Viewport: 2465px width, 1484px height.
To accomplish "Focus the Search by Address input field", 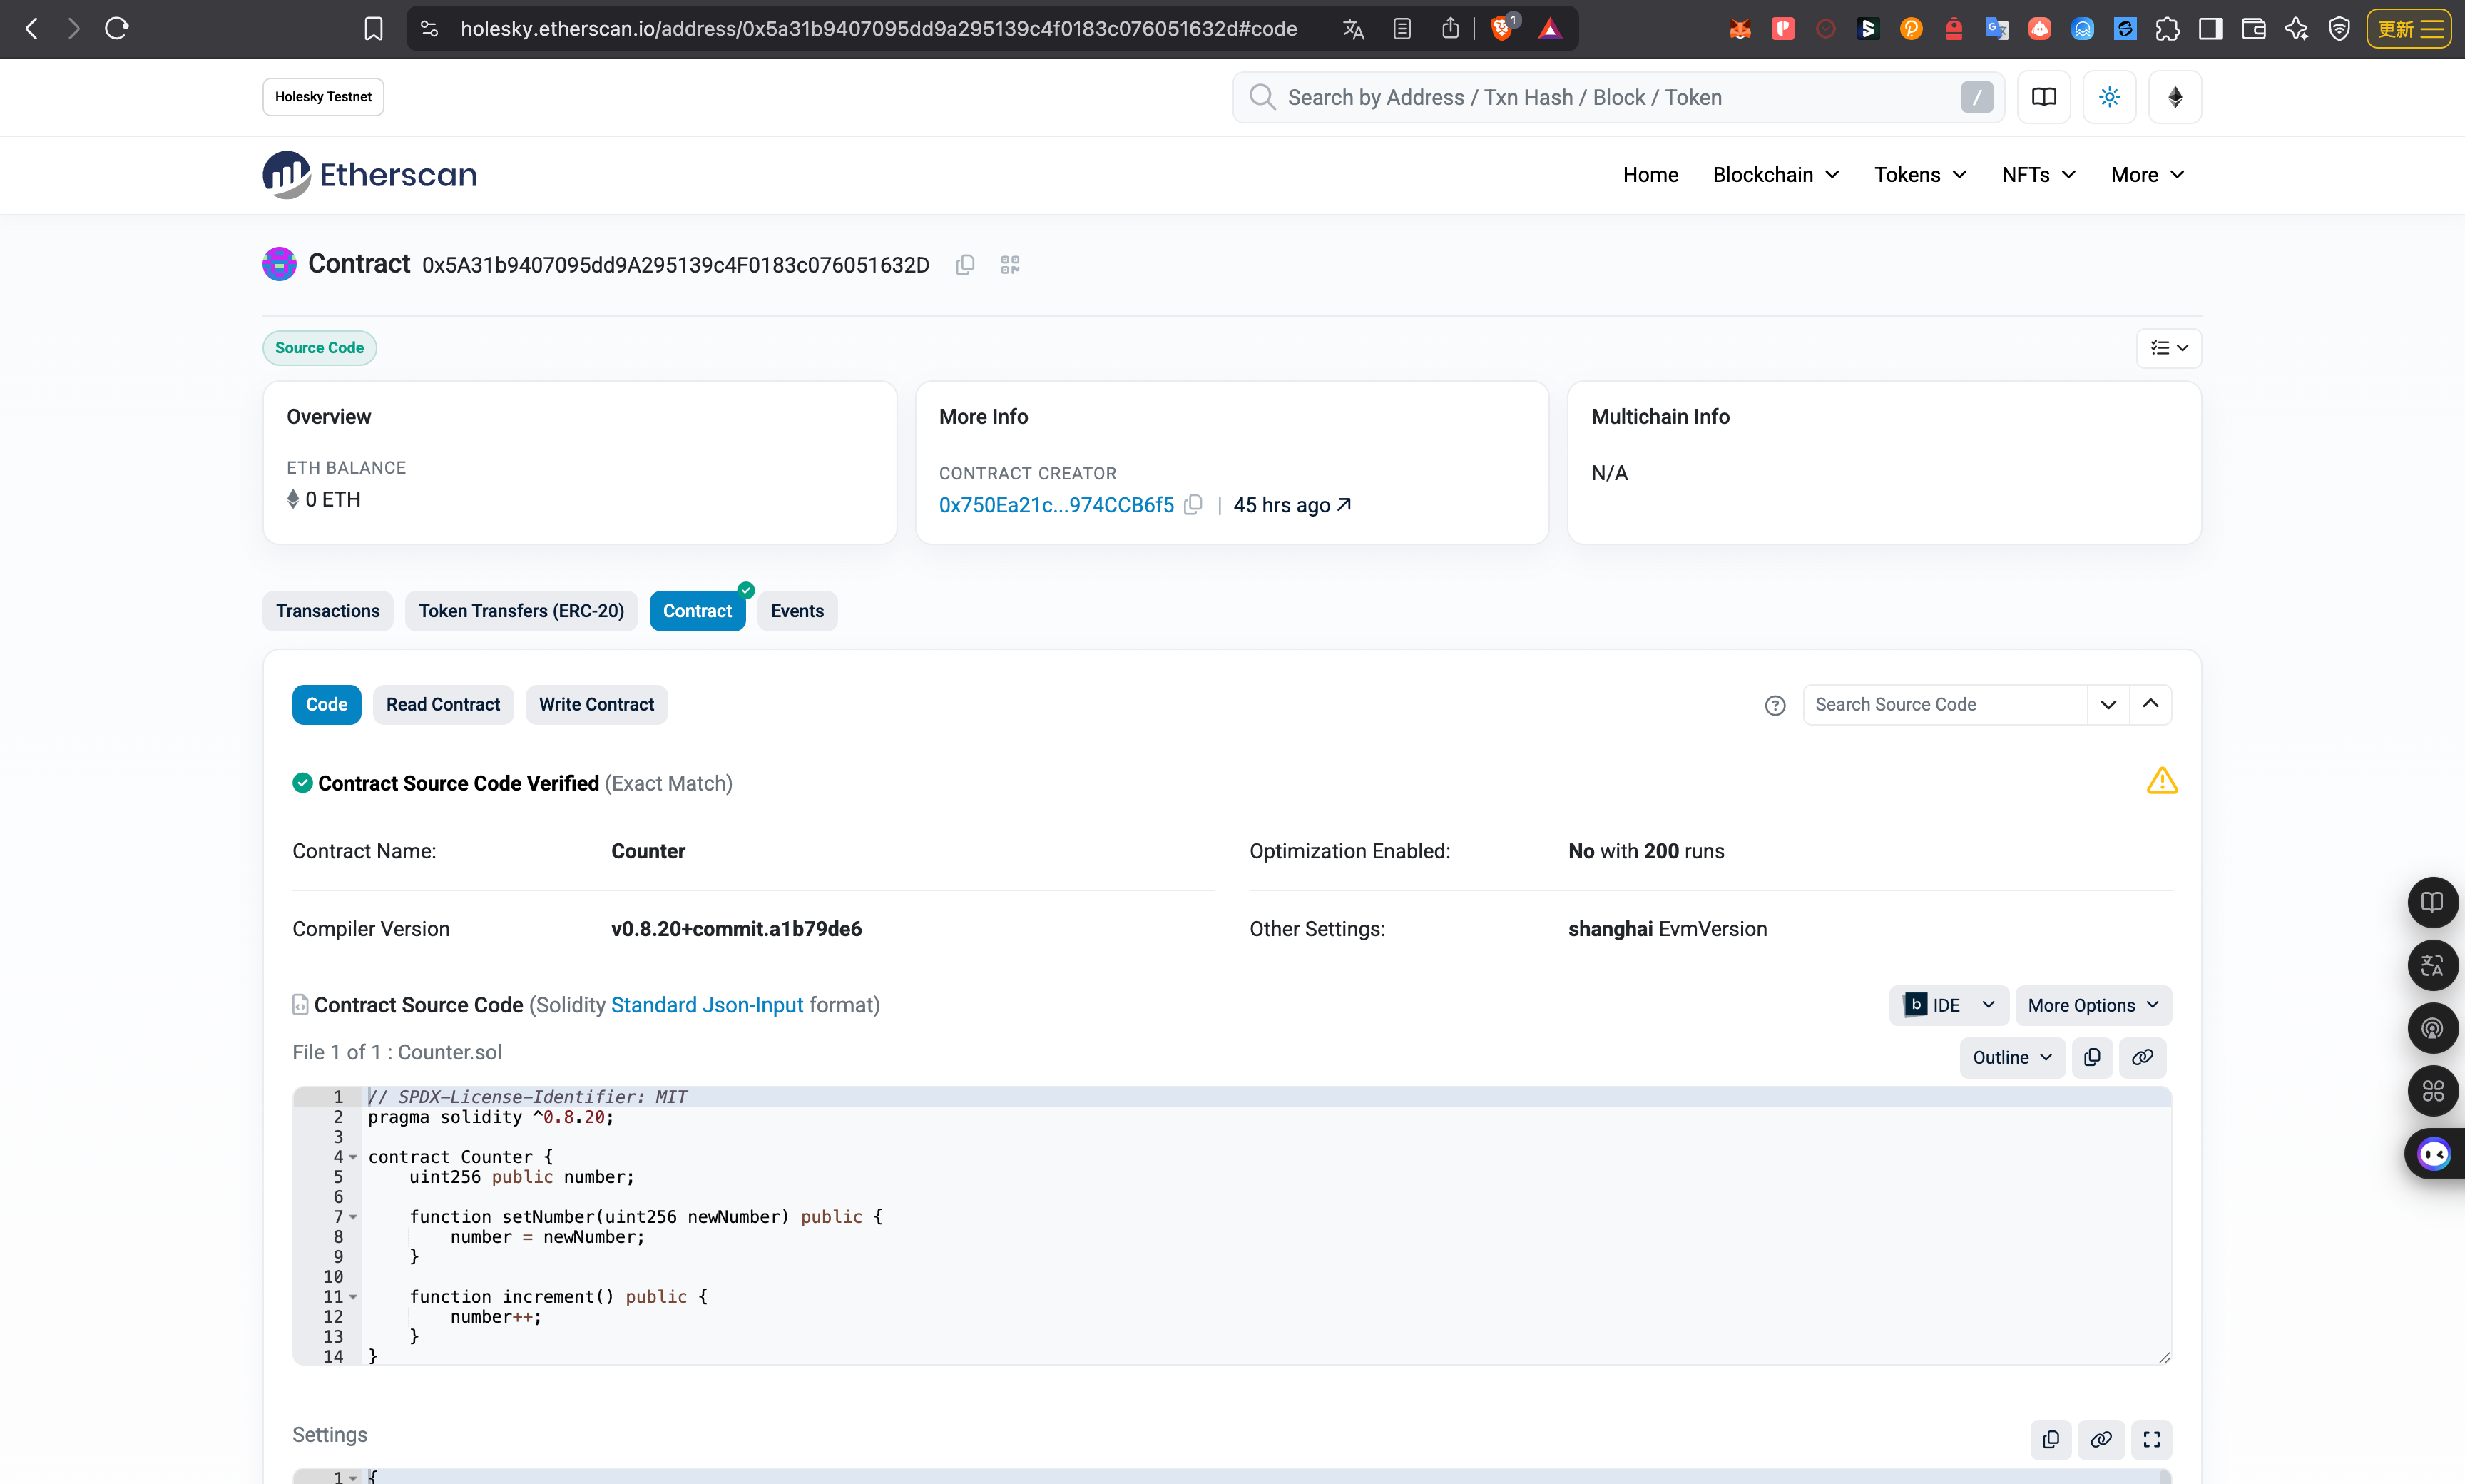I will [1618, 97].
